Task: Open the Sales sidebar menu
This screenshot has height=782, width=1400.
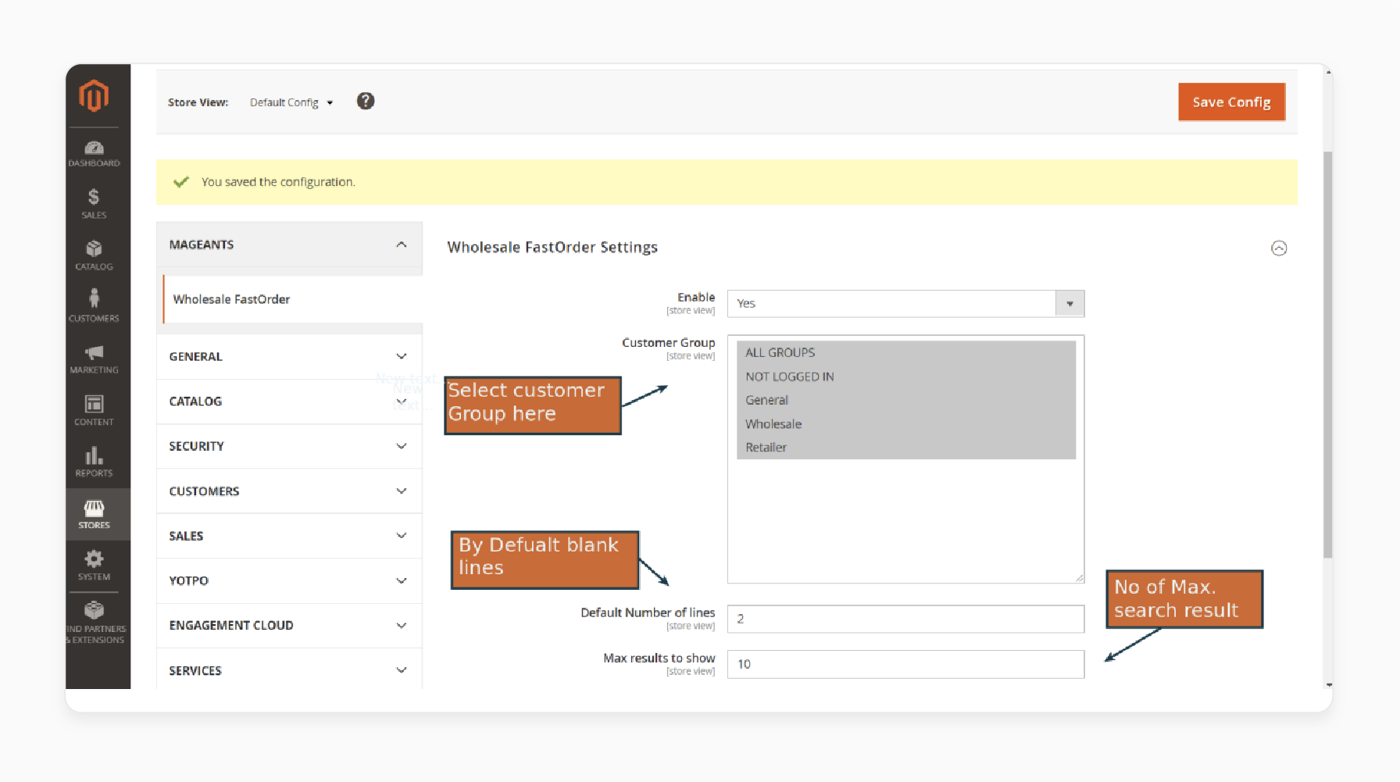Action: pyautogui.click(x=94, y=204)
